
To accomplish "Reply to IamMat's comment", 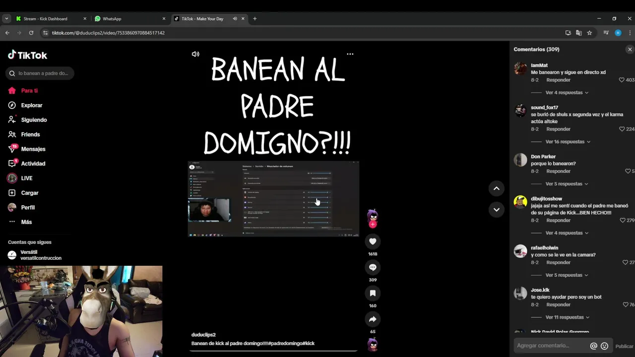I will [x=558, y=80].
